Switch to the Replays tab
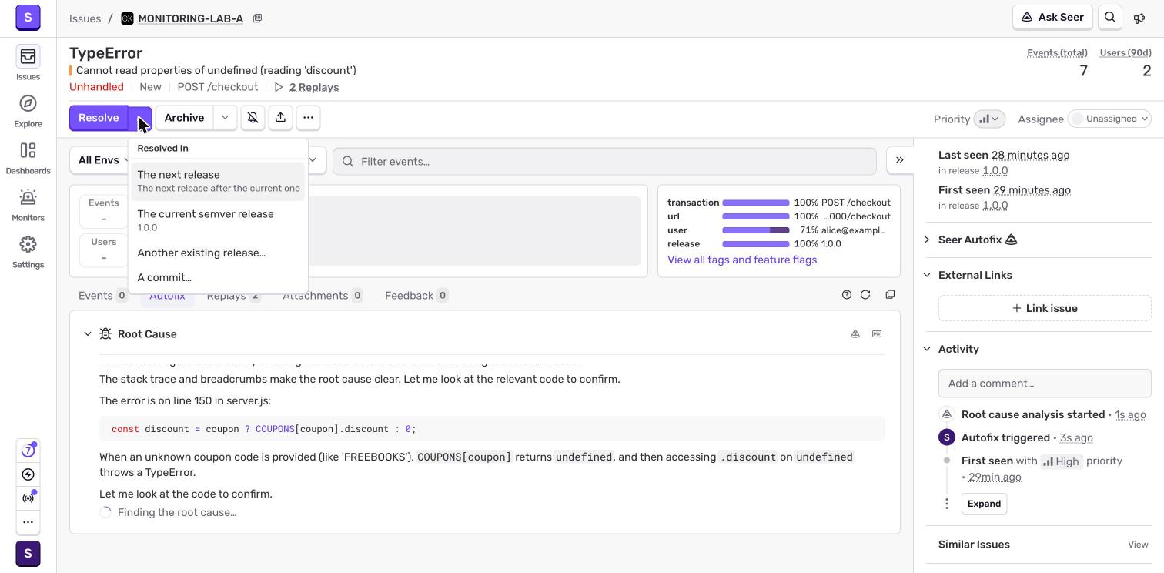The width and height of the screenshot is (1164, 573). coord(233,296)
